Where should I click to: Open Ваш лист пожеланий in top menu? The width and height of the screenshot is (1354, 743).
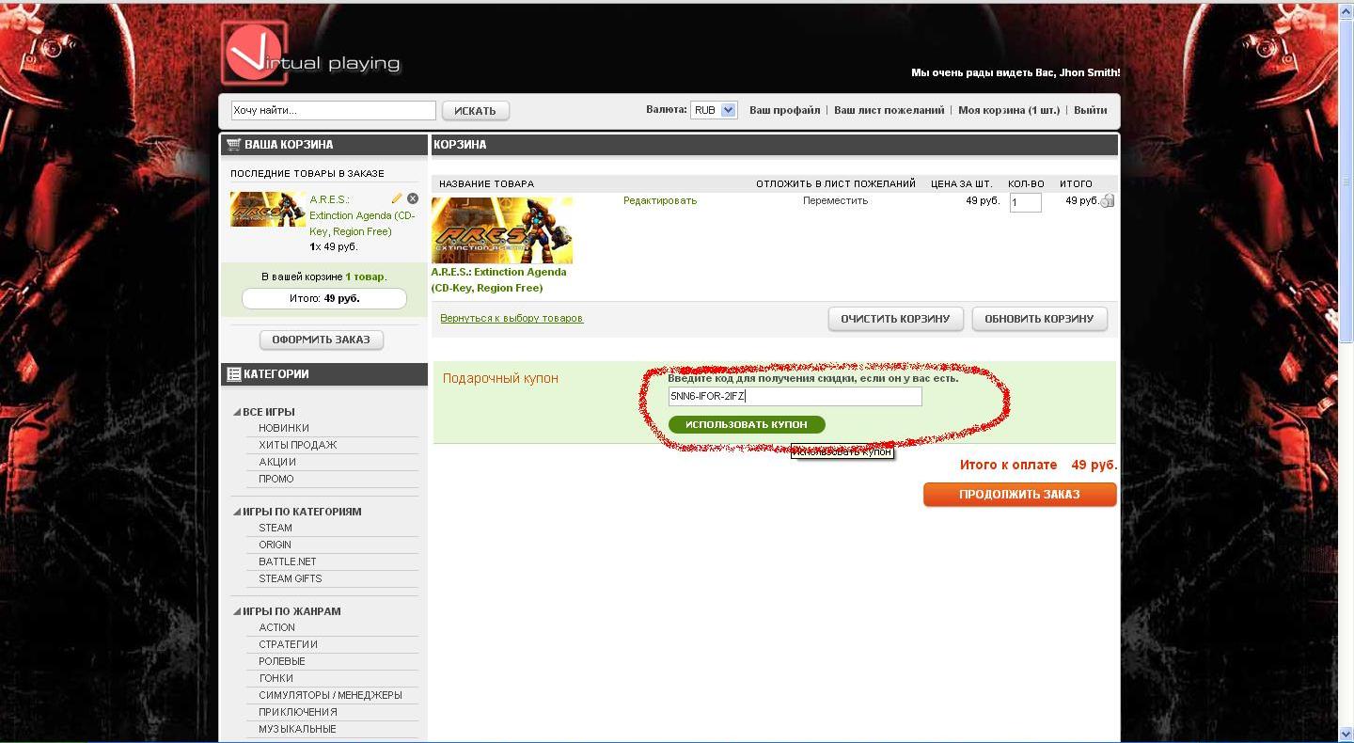click(x=889, y=110)
